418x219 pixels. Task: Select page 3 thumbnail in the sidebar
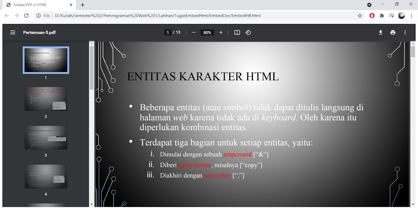tap(46, 137)
